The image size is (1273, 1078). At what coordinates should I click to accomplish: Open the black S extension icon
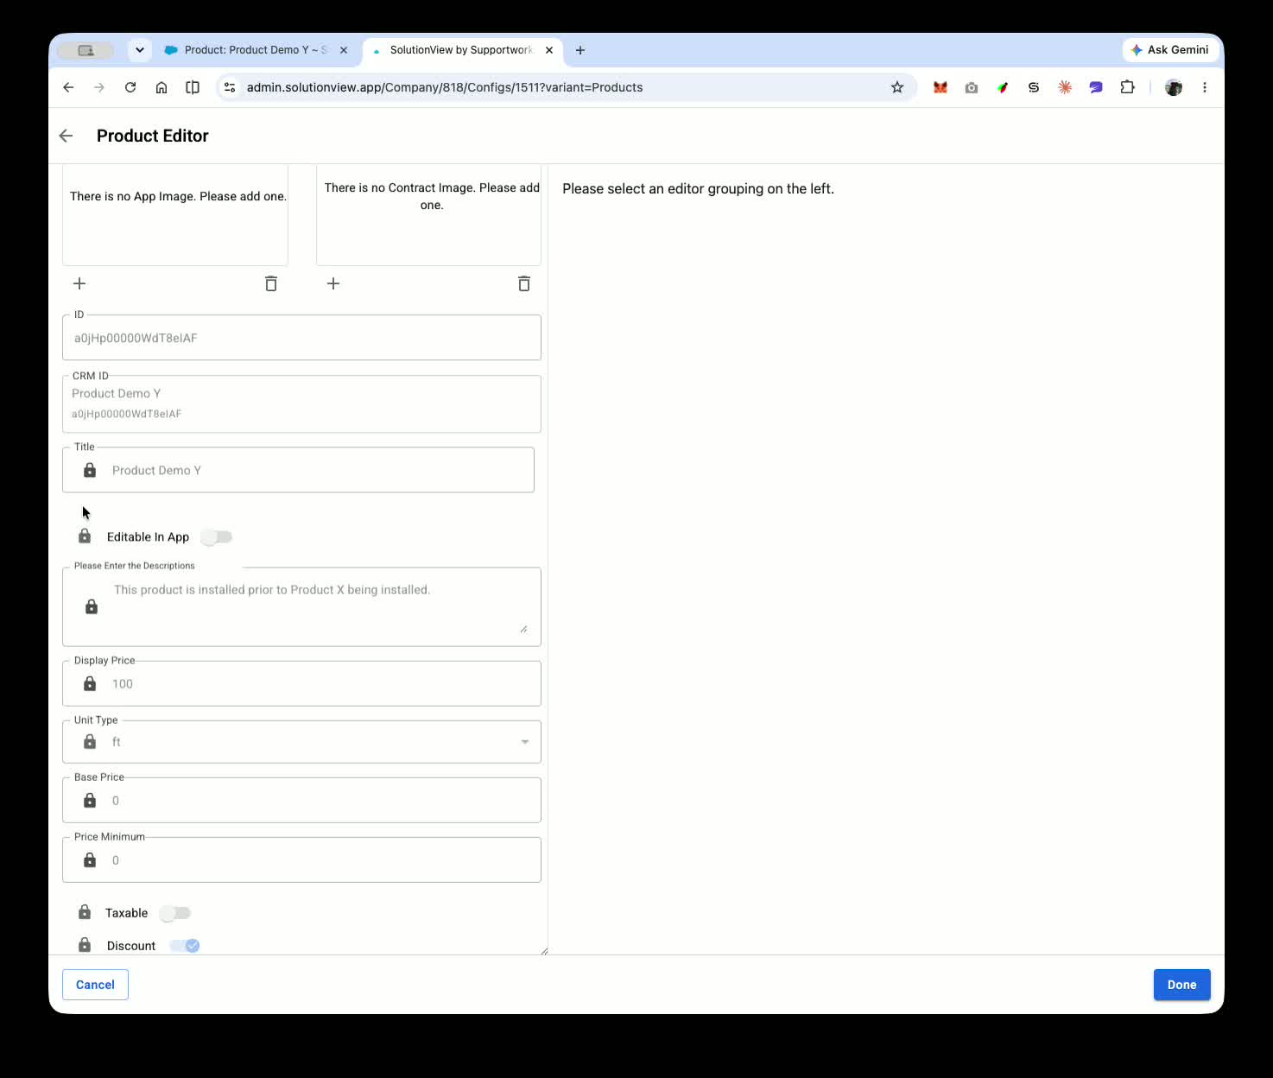pyautogui.click(x=1034, y=87)
